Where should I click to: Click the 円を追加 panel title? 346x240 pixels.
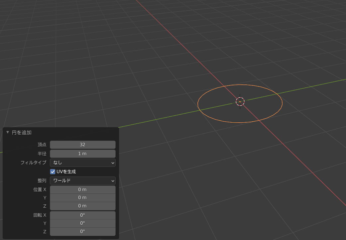22,133
